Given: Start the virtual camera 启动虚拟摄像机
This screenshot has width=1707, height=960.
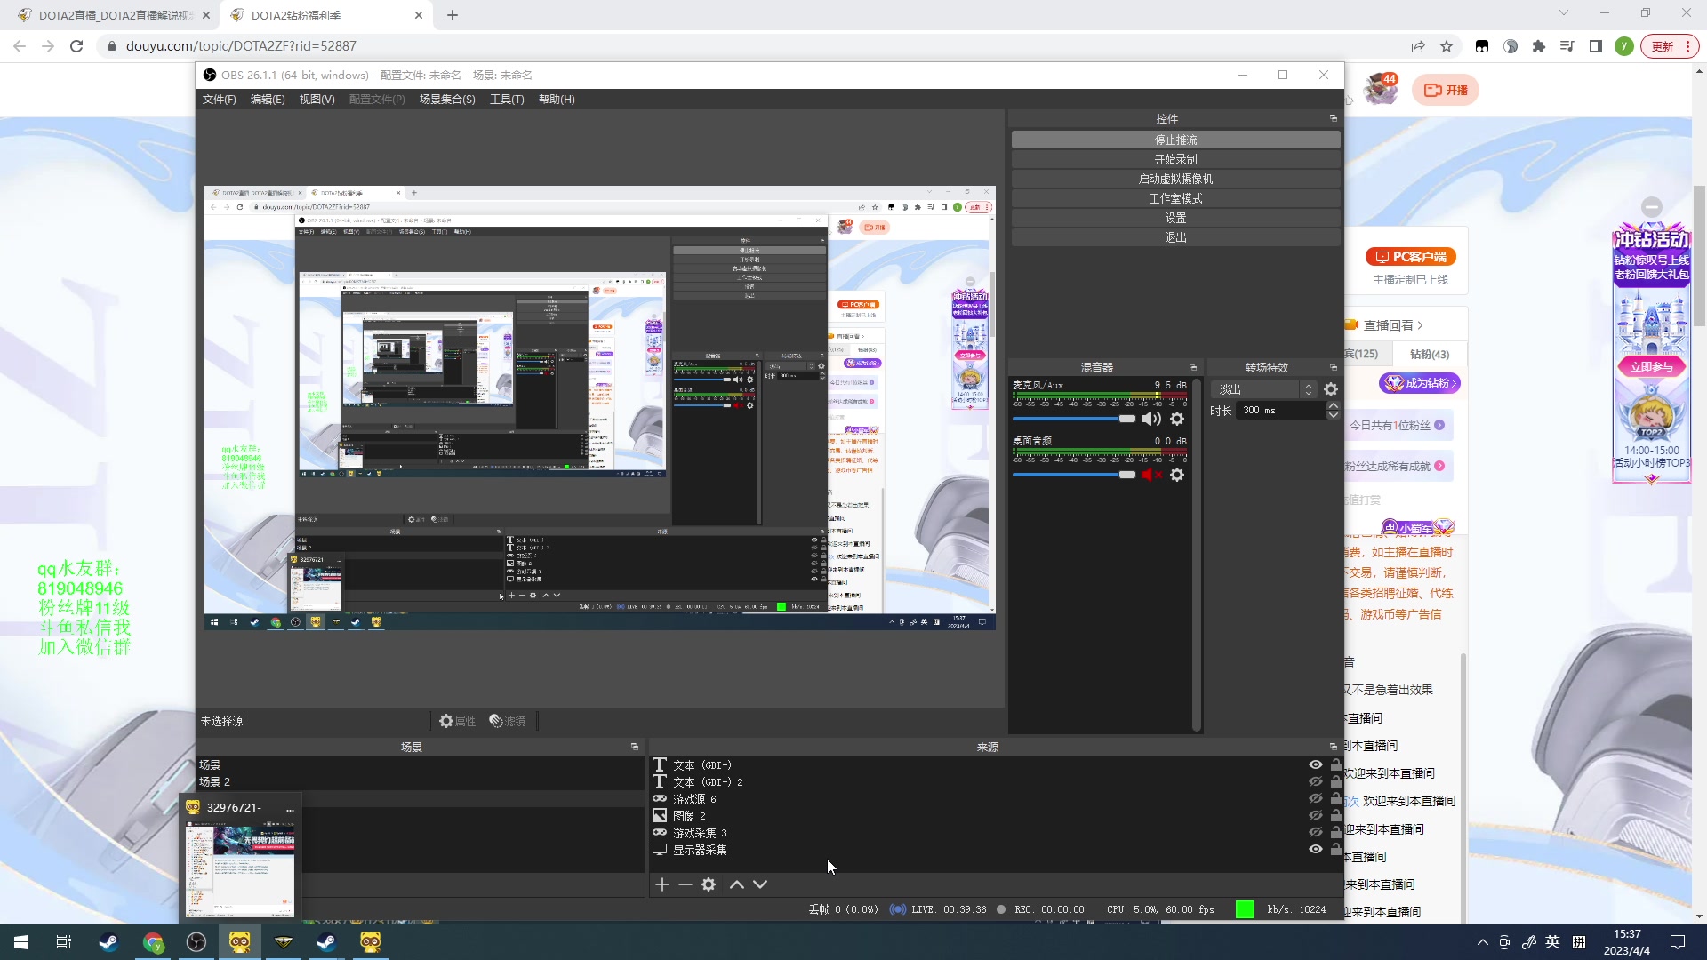Looking at the screenshot, I should 1175,179.
